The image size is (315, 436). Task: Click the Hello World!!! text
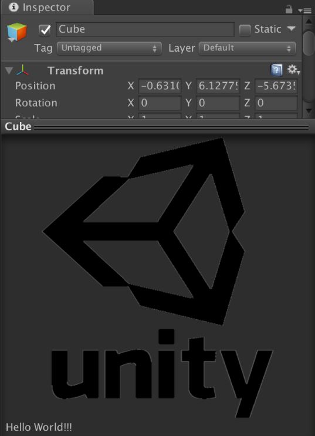tap(39, 427)
